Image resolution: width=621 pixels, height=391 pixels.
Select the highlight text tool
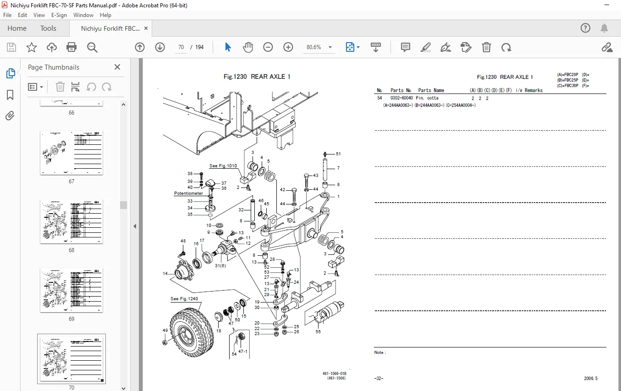pyautogui.click(x=426, y=47)
